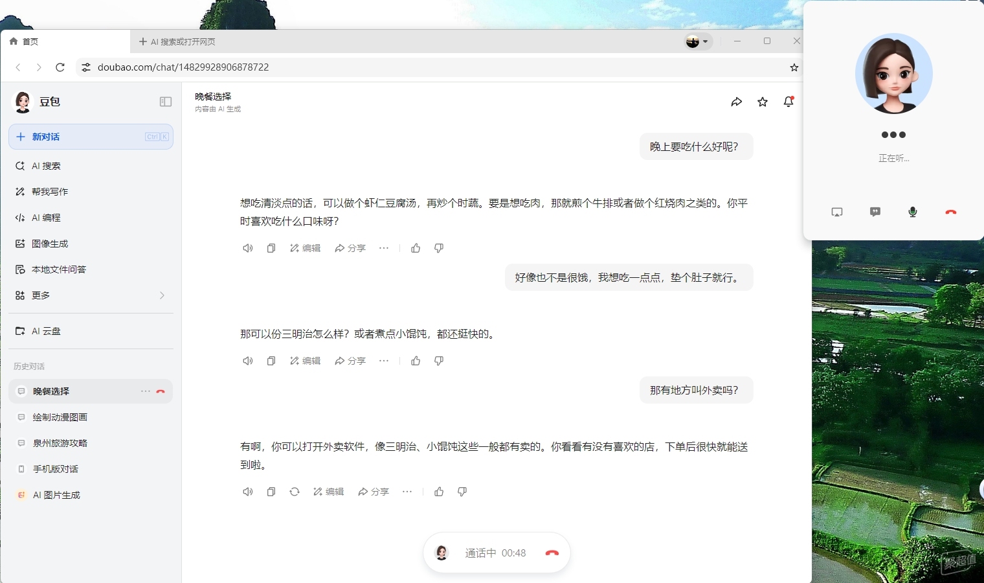Open AI 编程 in sidebar
984x583 pixels.
tap(91, 218)
